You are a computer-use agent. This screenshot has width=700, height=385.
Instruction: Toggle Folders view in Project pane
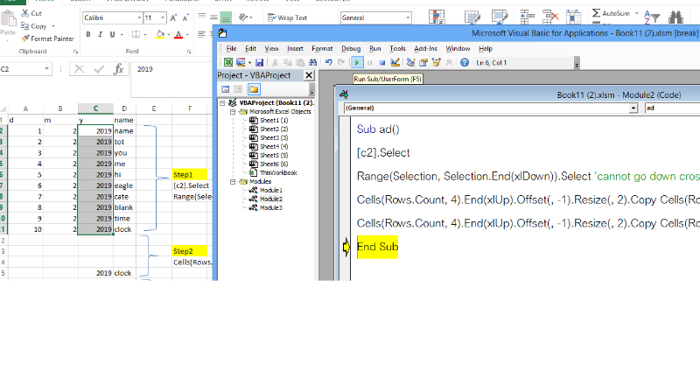coord(254,89)
